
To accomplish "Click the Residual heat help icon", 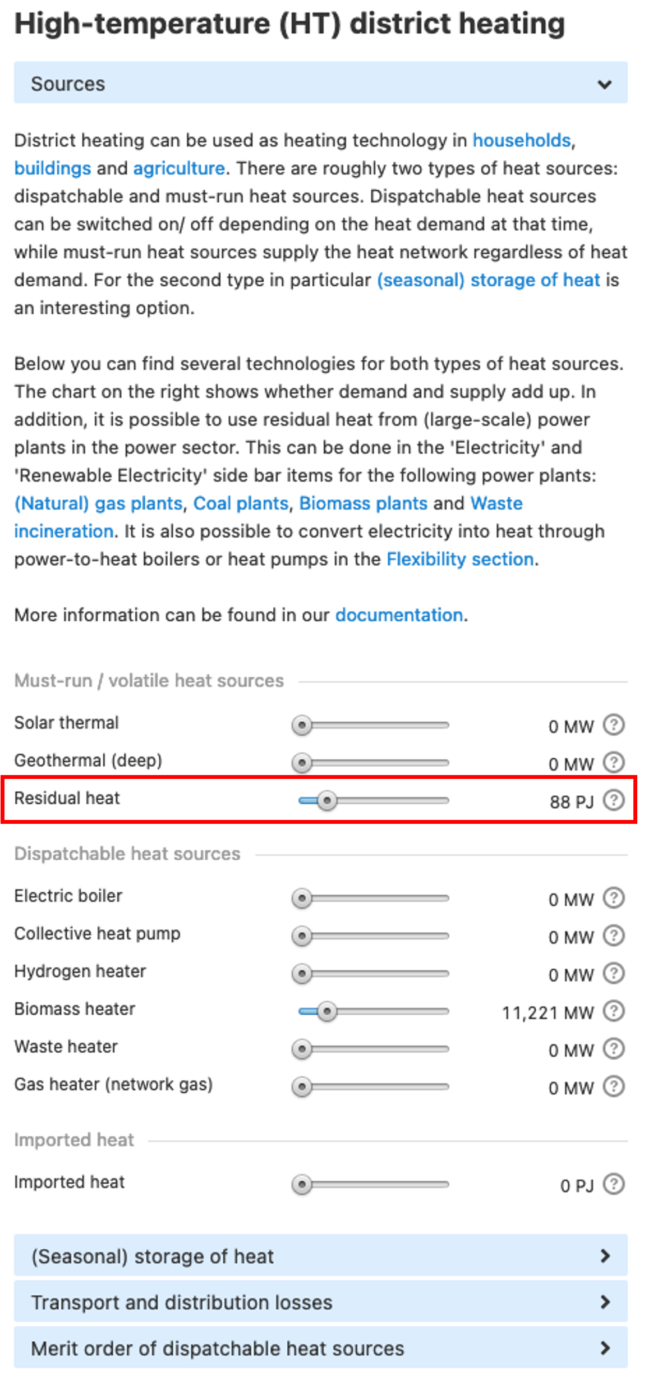I will point(613,800).
